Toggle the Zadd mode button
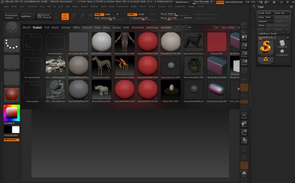The image size is (295, 183). pyautogui.click(x=132, y=14)
